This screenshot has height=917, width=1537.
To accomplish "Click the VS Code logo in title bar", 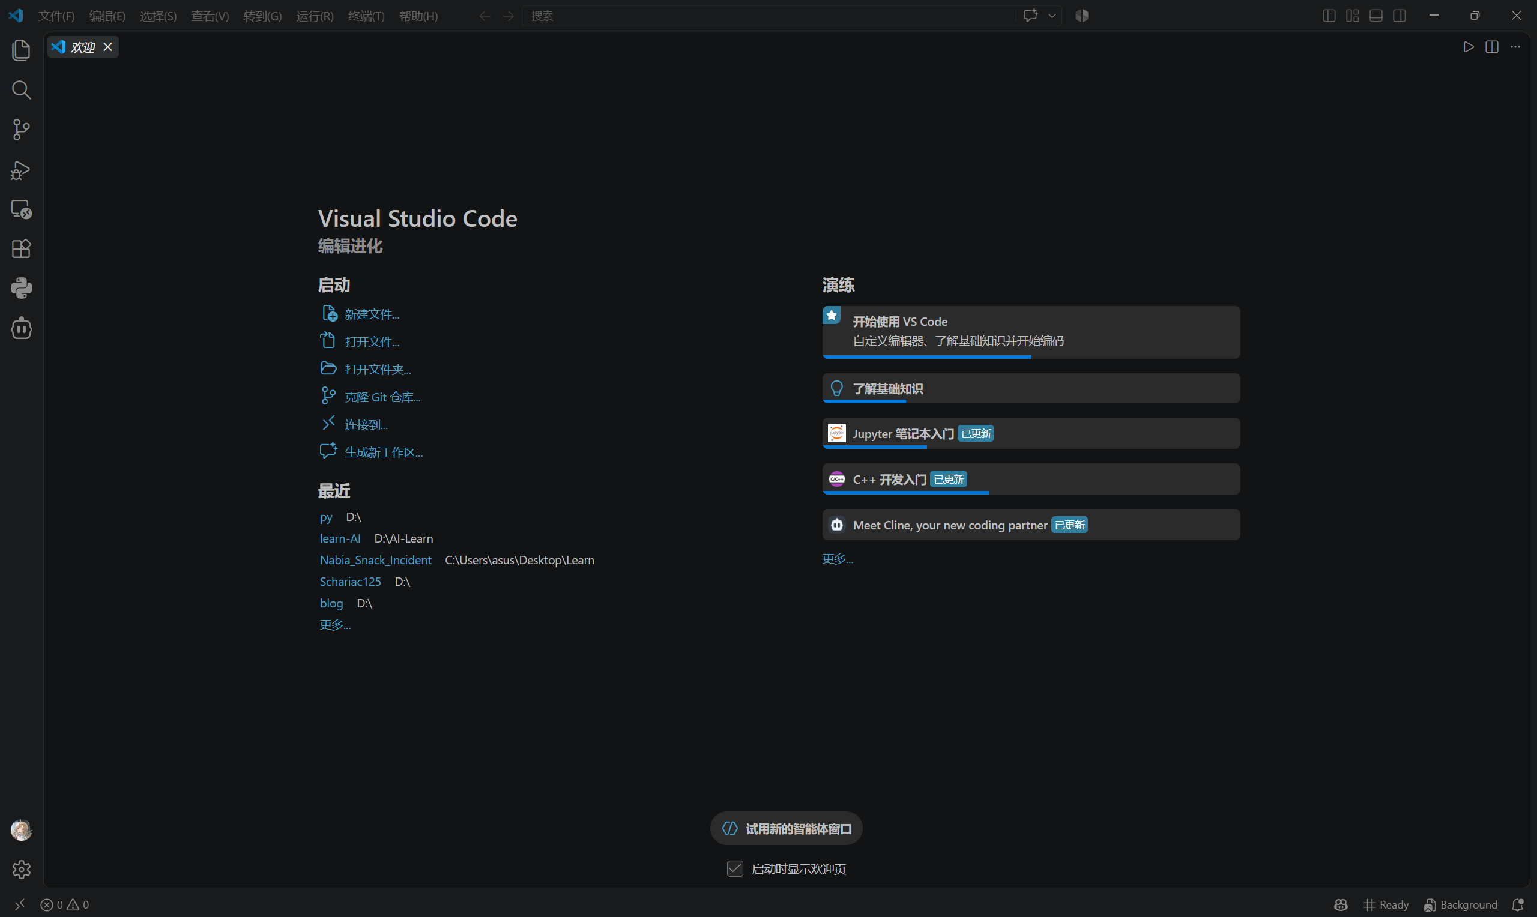I will point(16,16).
